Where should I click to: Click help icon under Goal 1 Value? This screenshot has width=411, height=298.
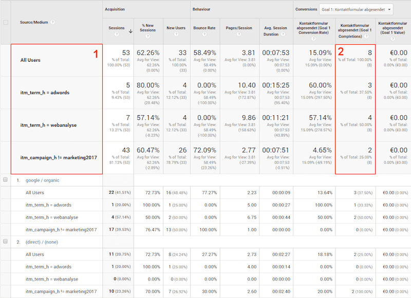click(393, 39)
